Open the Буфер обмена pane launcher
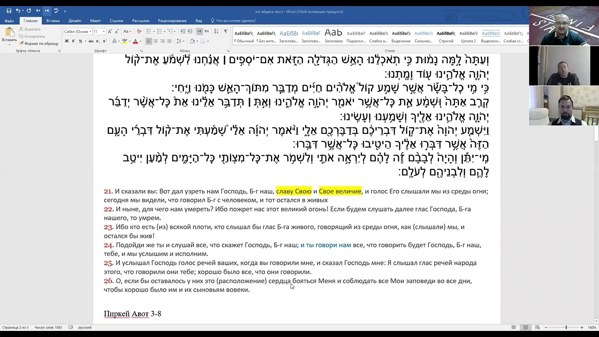 (59, 51)
